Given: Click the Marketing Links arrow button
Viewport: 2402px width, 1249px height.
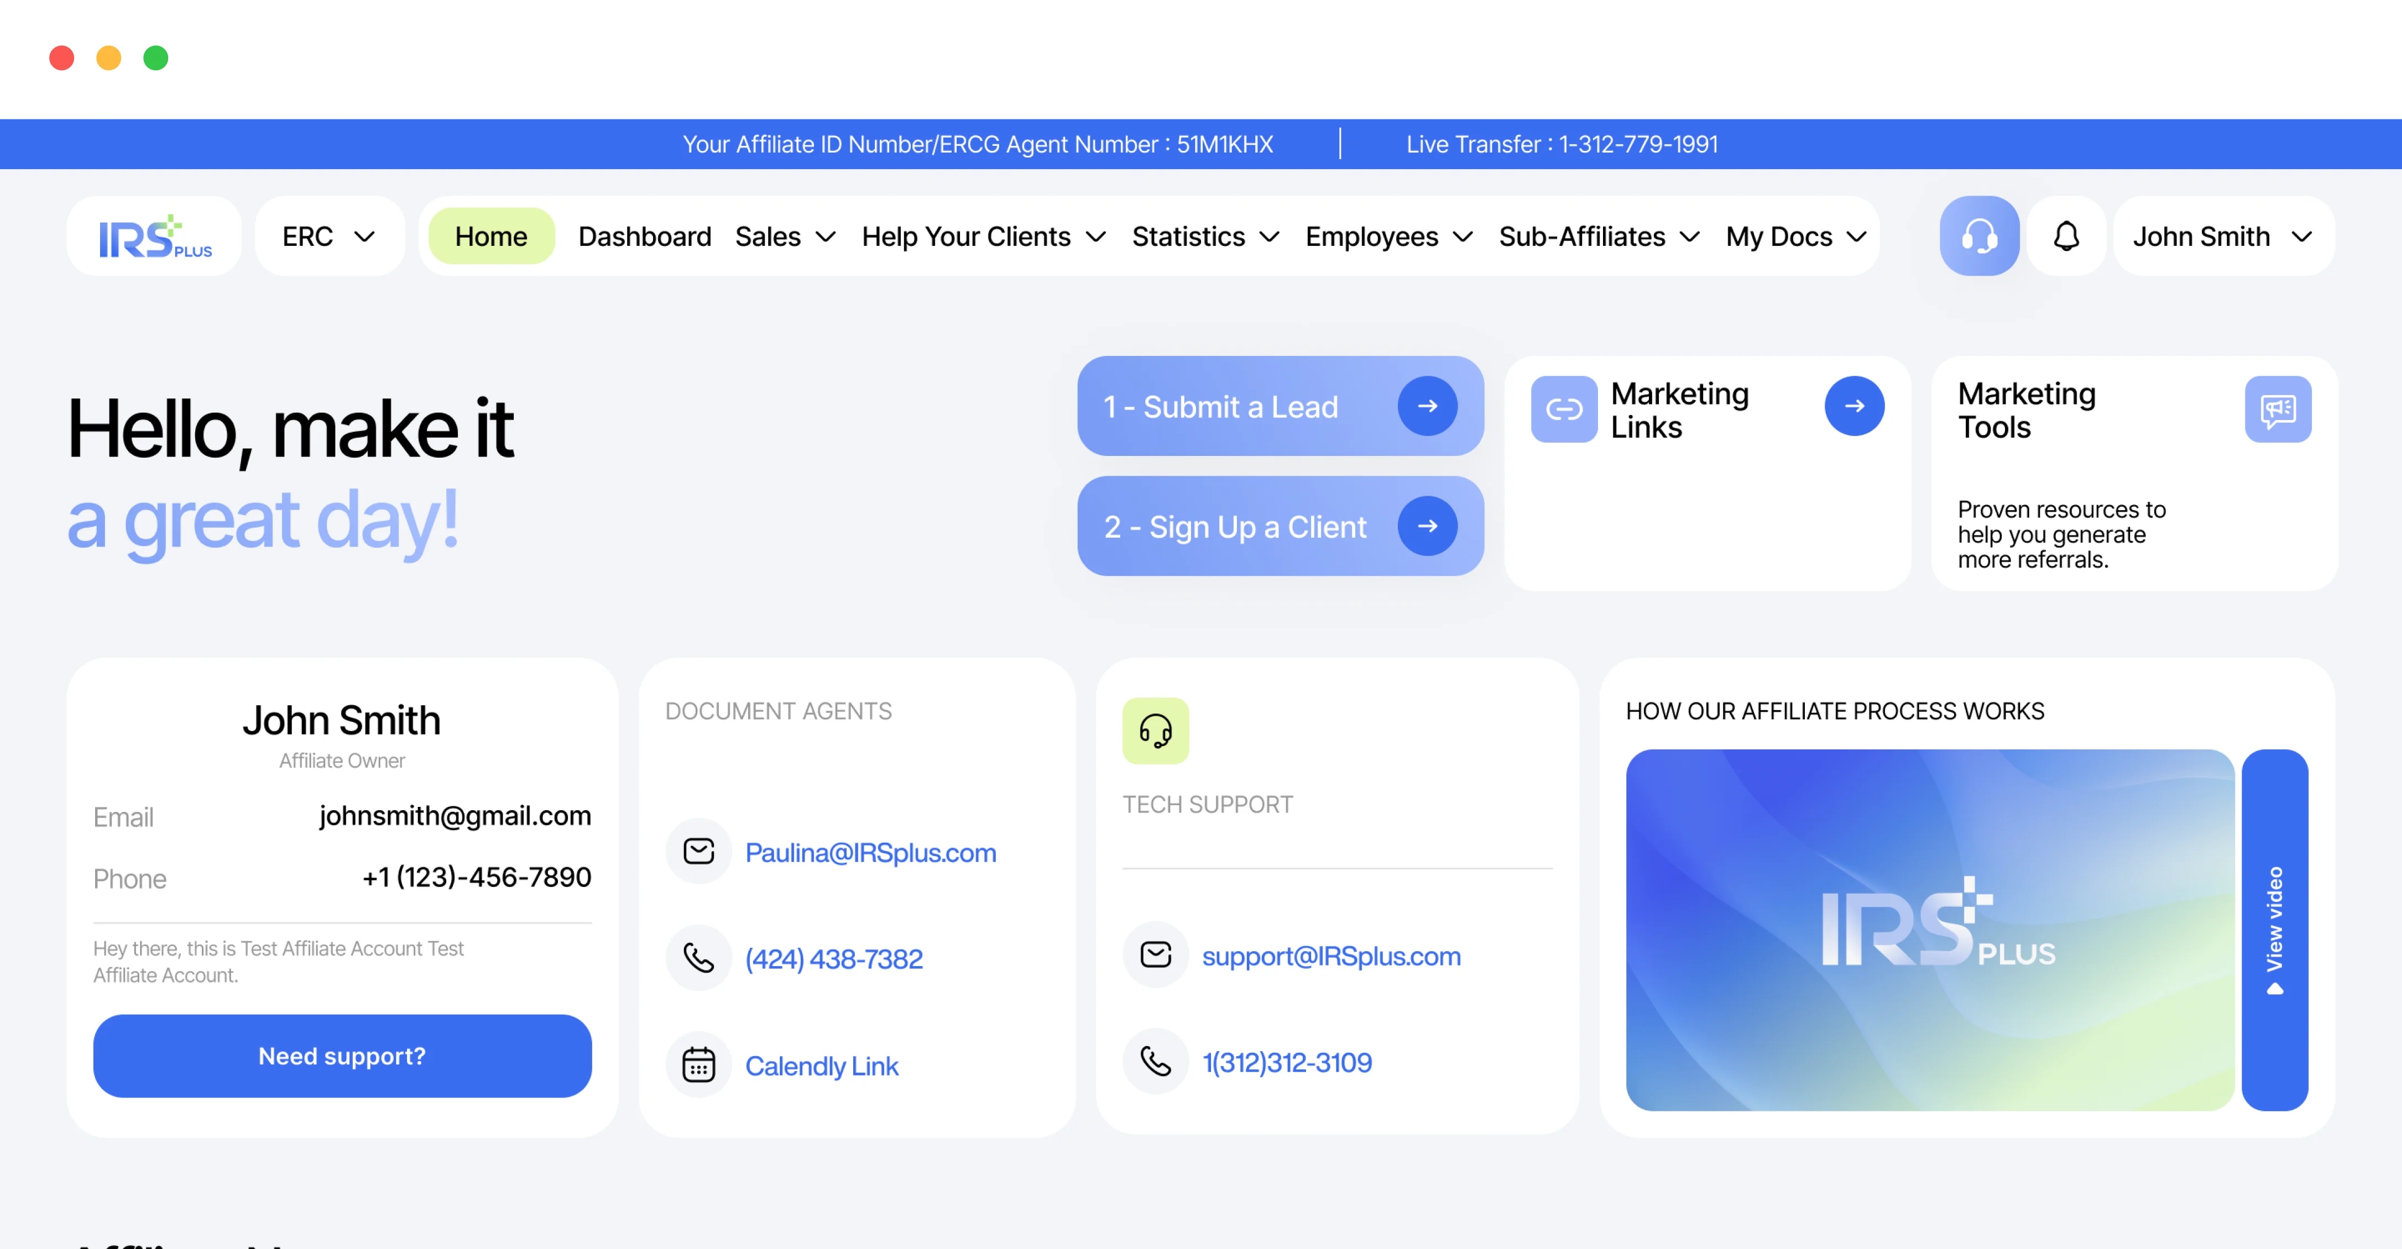Looking at the screenshot, I should 1853,406.
